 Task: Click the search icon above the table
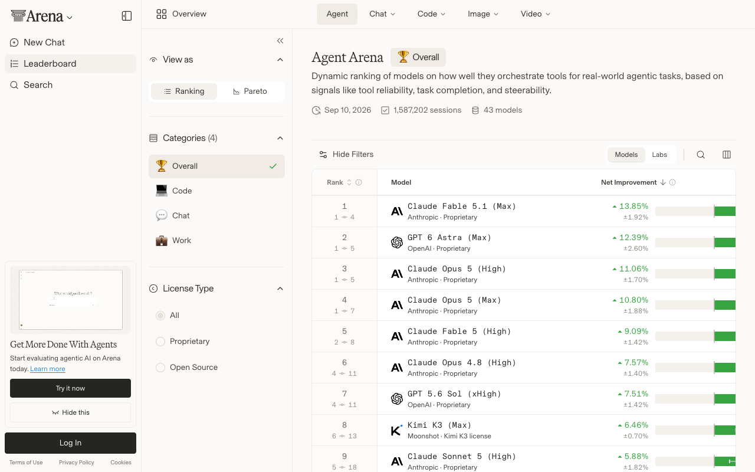pos(701,155)
